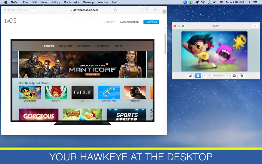Viewport: 262px width, 164px height.
Task: Open the Afterpulse app tile
Action: click(x=135, y=92)
